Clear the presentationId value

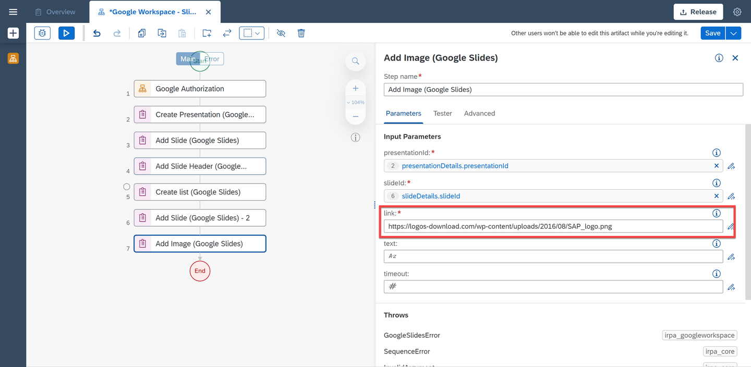coord(717,166)
